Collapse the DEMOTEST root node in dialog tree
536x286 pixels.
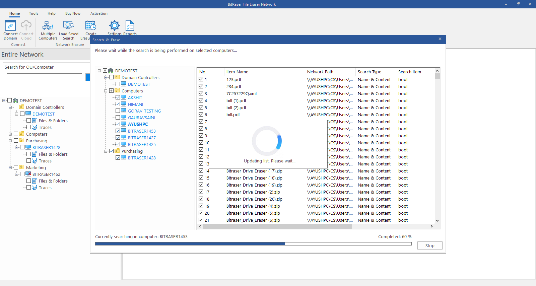tap(99, 71)
